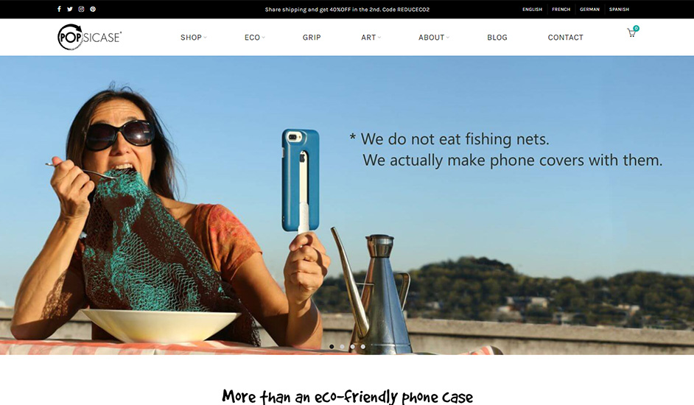This screenshot has height=405, width=694.
Task: Open the Facebook social icon
Action: [59, 10]
